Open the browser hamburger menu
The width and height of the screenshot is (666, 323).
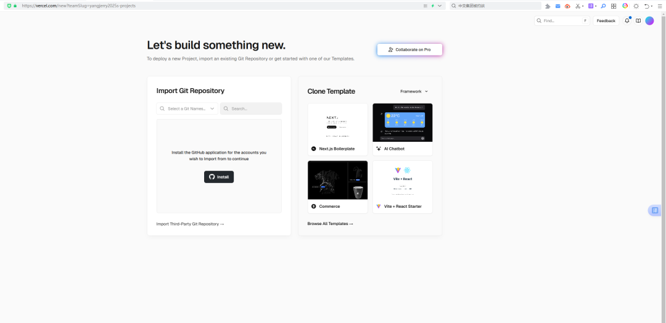[659, 6]
